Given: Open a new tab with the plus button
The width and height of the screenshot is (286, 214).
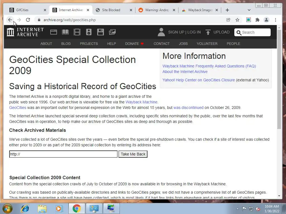Looking at the screenshot, I should pos(227,10).
